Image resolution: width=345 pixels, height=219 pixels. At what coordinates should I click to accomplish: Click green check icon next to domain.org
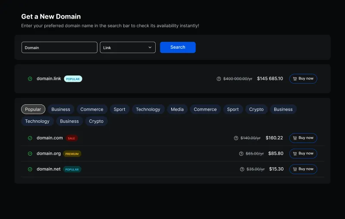click(30, 153)
